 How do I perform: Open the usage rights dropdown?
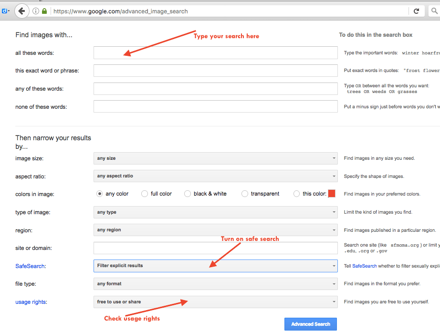(215, 302)
